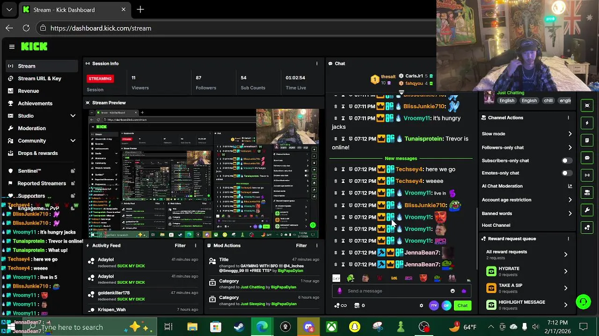Expand the Community sidebar section
This screenshot has height=336, width=599.
[x=73, y=140]
